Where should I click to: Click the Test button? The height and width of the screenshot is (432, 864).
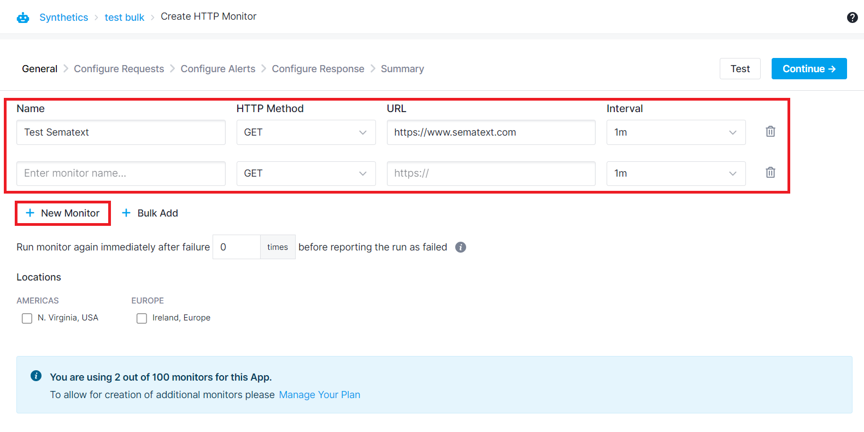tap(740, 69)
